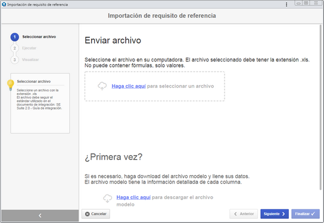Click 'Haga clic aquí' to select file
Viewport: 324px width, 223px height.
(129, 86)
